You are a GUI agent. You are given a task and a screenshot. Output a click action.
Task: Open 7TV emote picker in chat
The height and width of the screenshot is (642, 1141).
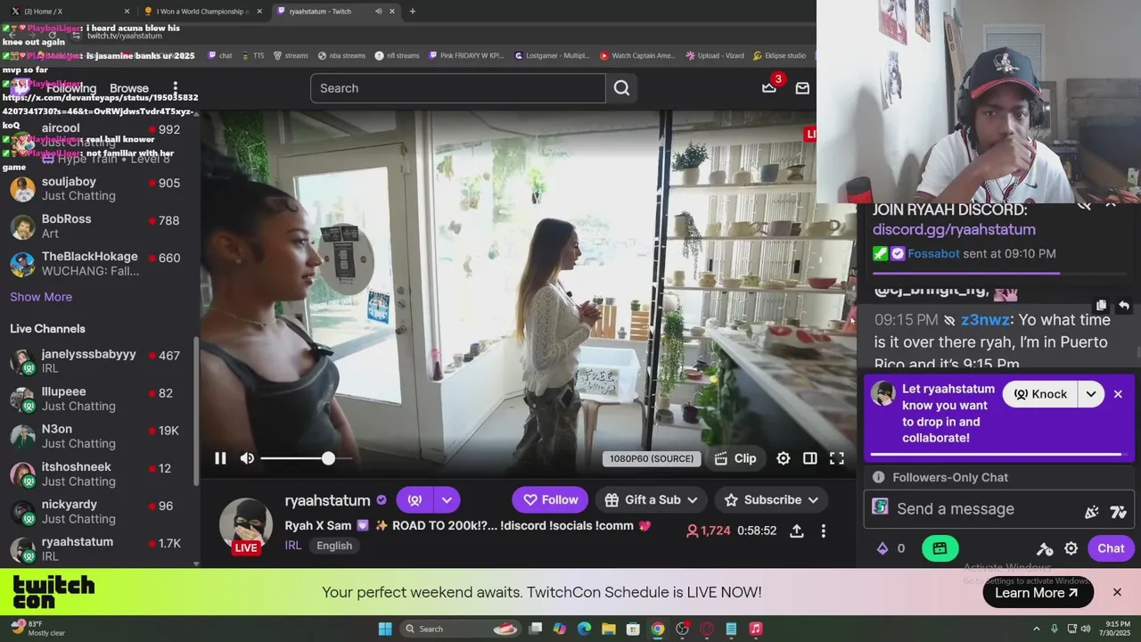coord(1118,512)
